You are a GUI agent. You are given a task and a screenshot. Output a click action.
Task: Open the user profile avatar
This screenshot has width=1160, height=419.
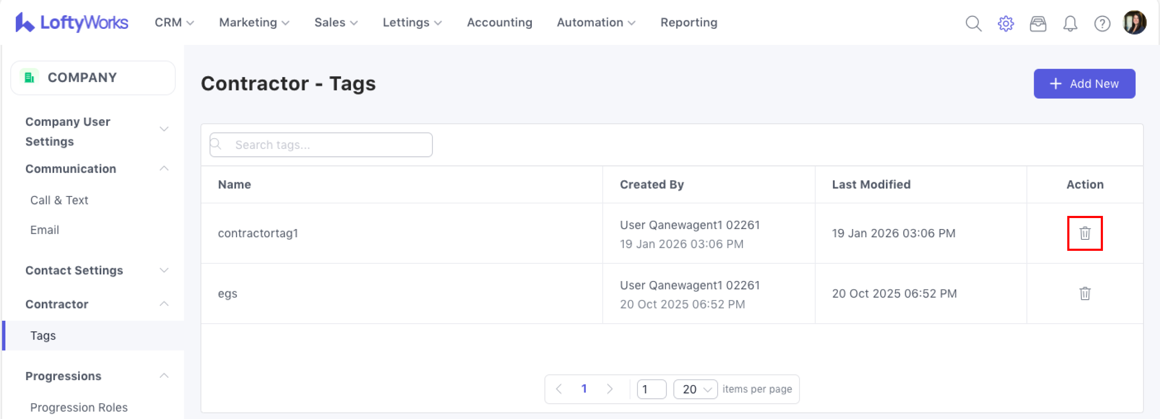coord(1134,22)
